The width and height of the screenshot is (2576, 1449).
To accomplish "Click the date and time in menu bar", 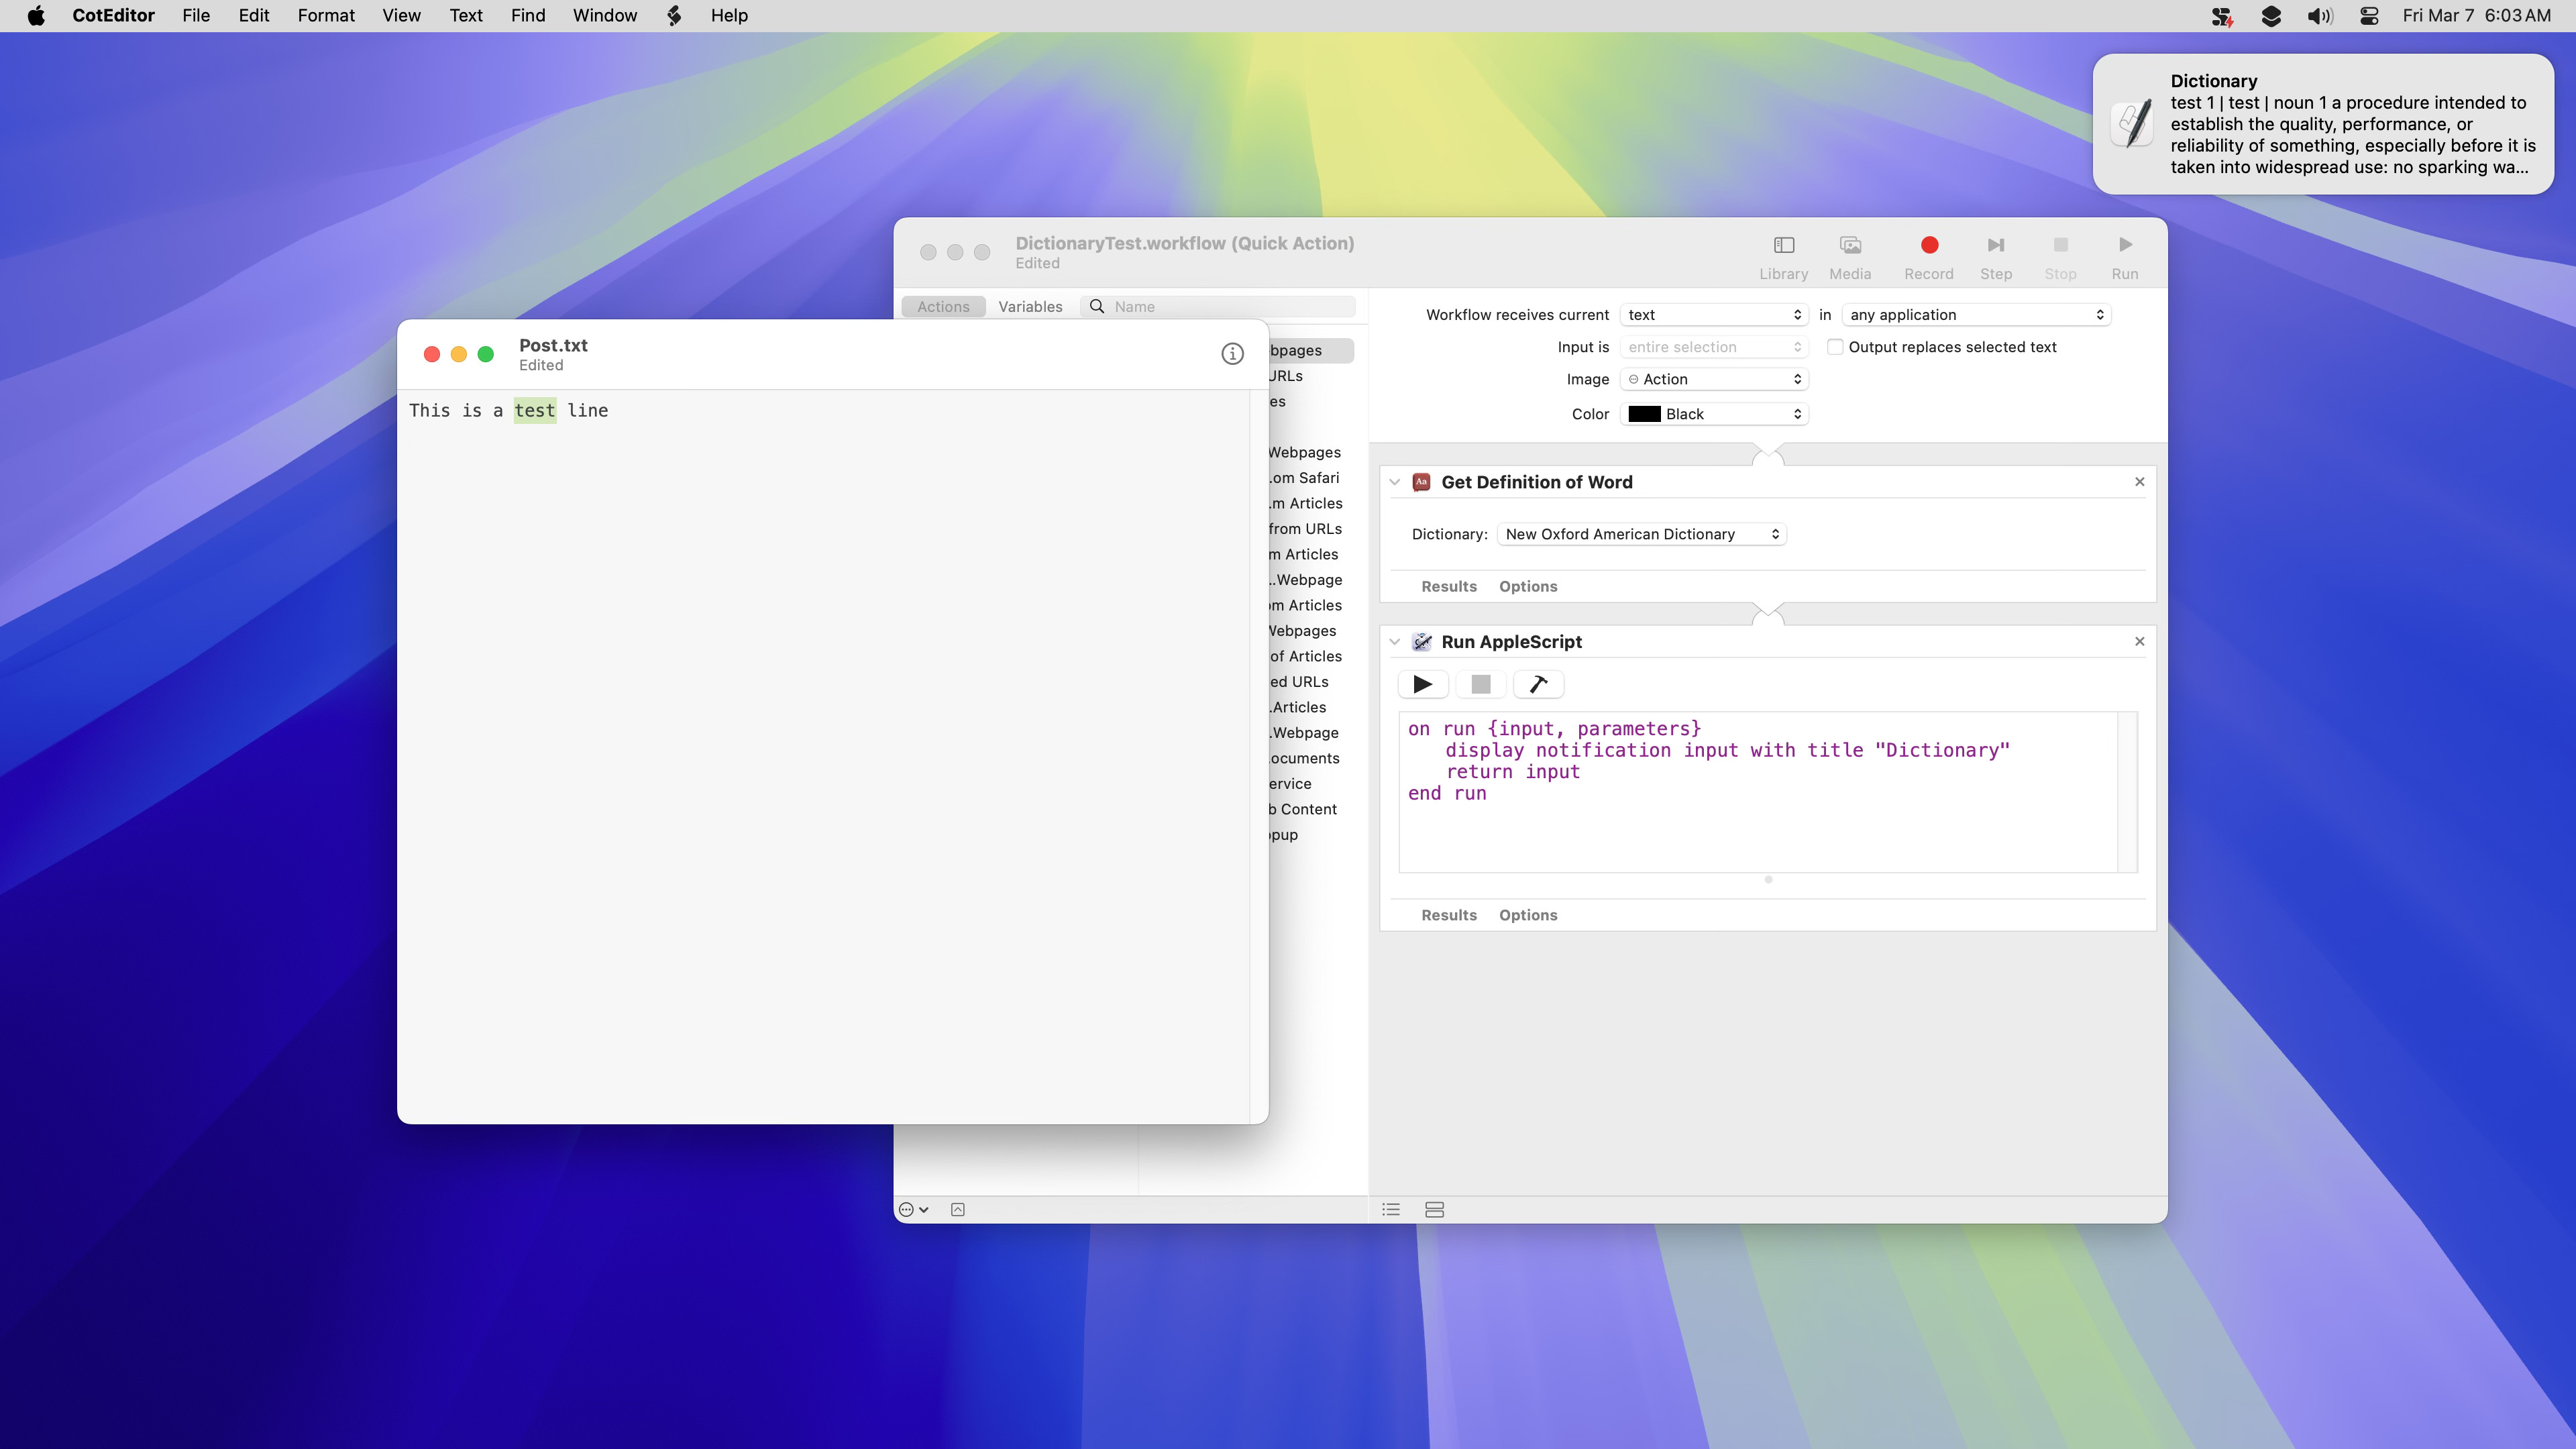I will [x=2476, y=16].
